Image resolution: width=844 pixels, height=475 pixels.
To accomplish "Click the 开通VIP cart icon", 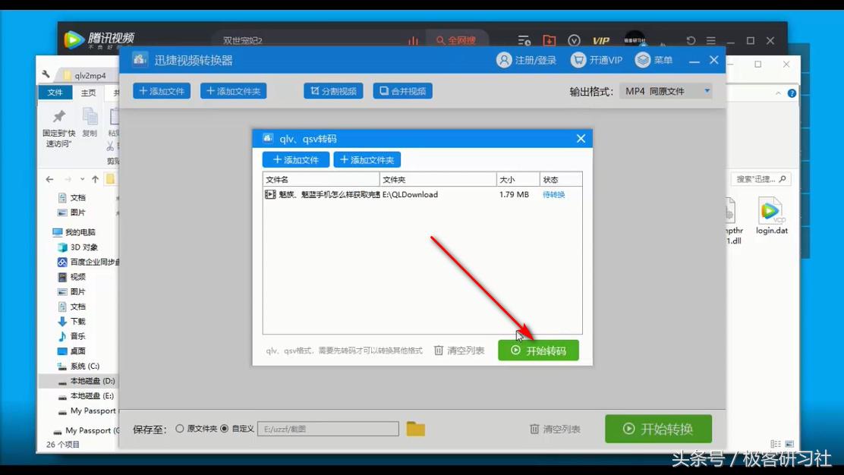I will point(578,60).
